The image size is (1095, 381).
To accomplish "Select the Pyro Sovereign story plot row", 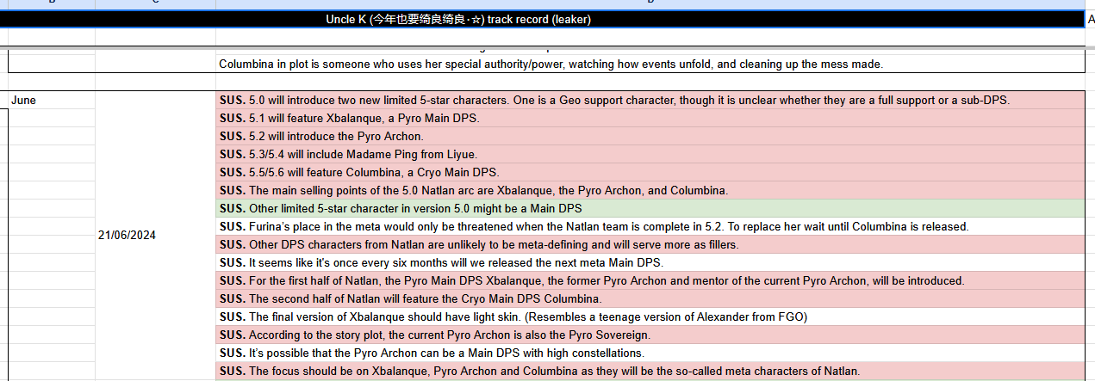I will [650, 335].
